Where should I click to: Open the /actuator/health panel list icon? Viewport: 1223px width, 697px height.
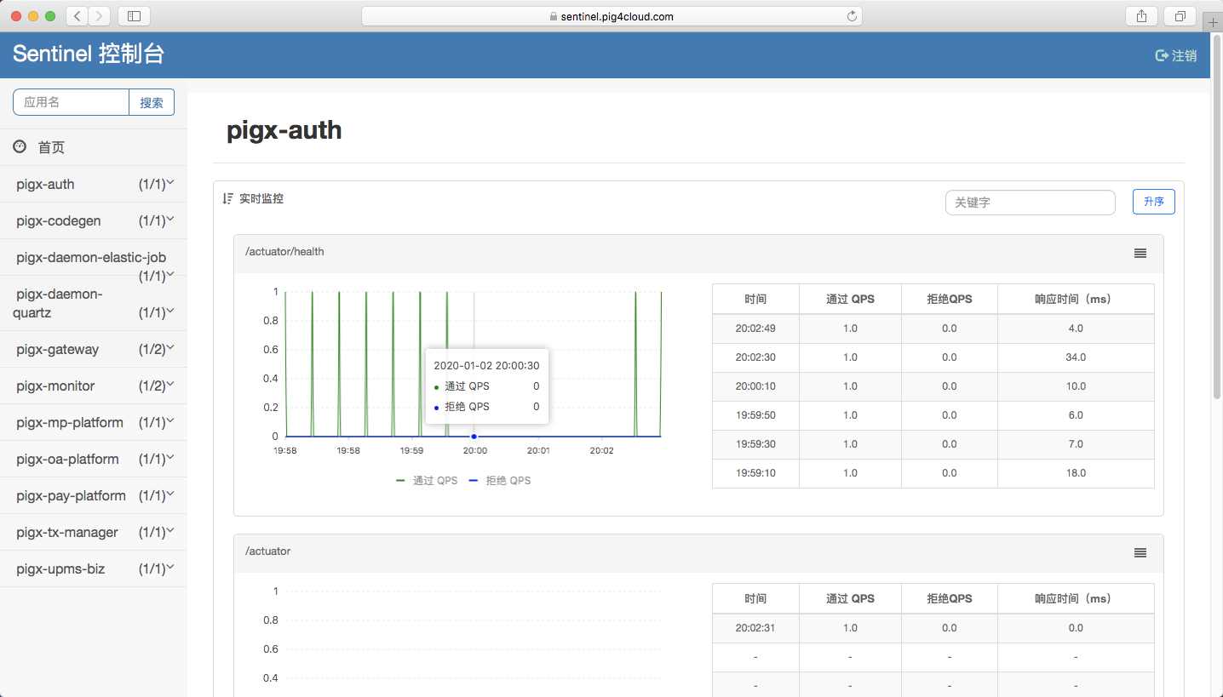tap(1140, 253)
